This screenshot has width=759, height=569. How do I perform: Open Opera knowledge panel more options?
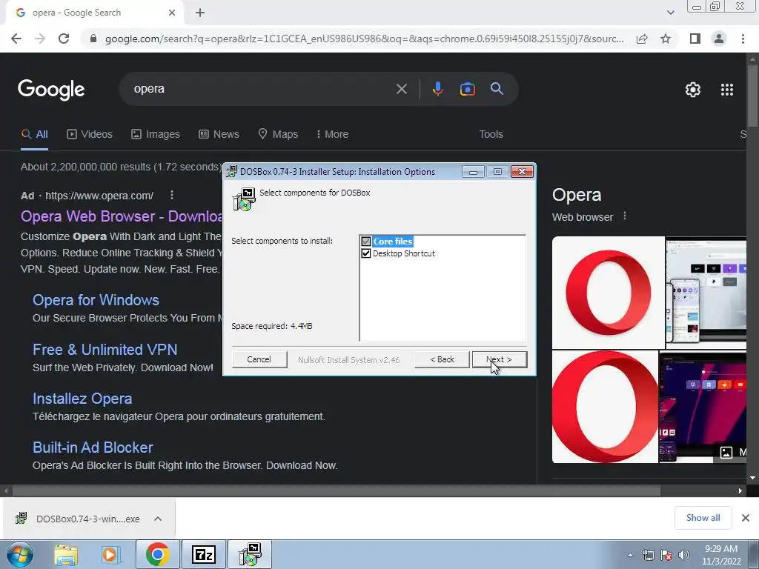pos(625,216)
